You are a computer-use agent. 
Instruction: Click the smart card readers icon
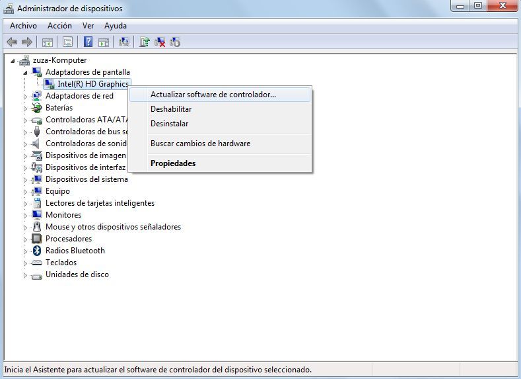pyautogui.click(x=38, y=203)
